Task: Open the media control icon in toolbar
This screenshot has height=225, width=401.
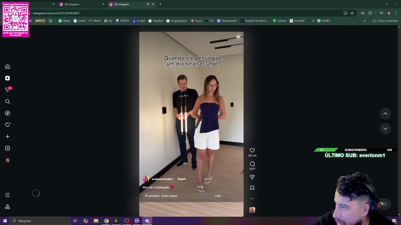Action: [x=381, y=13]
